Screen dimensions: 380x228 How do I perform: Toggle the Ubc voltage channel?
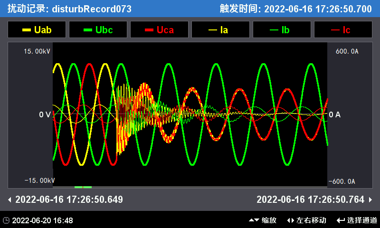click(98, 29)
